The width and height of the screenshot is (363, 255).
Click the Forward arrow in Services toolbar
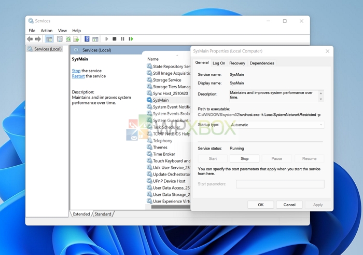[38, 39]
